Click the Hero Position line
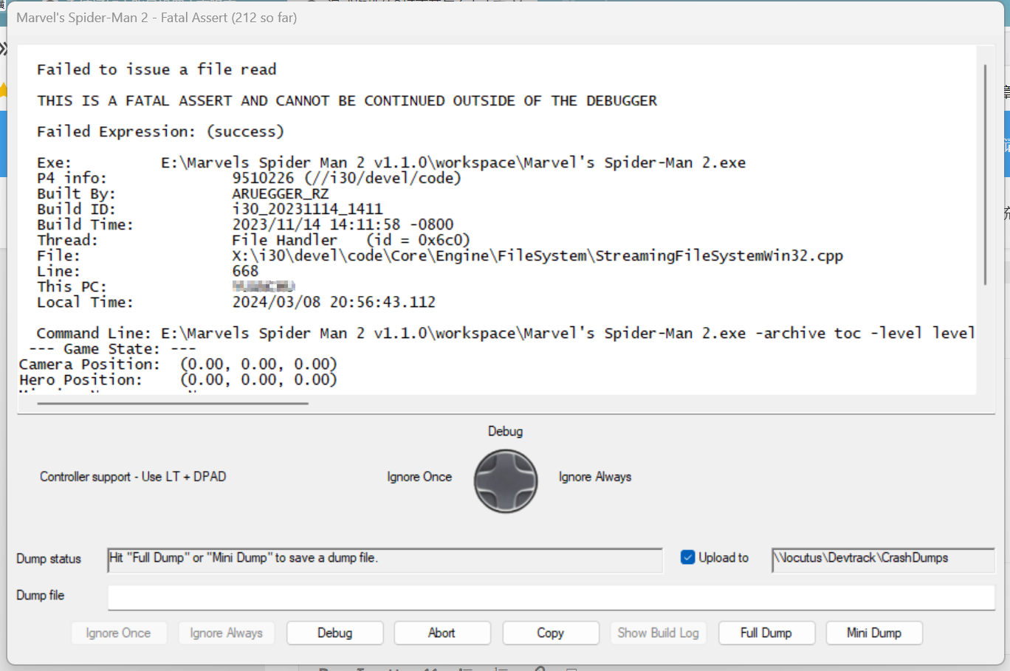Screen dimensions: 1010x671 pyautogui.click(x=178, y=379)
